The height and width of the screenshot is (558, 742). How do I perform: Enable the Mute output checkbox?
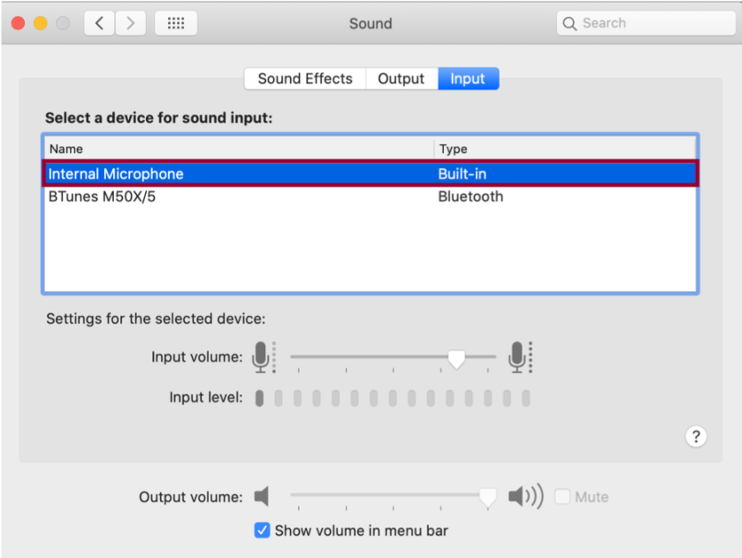[562, 497]
